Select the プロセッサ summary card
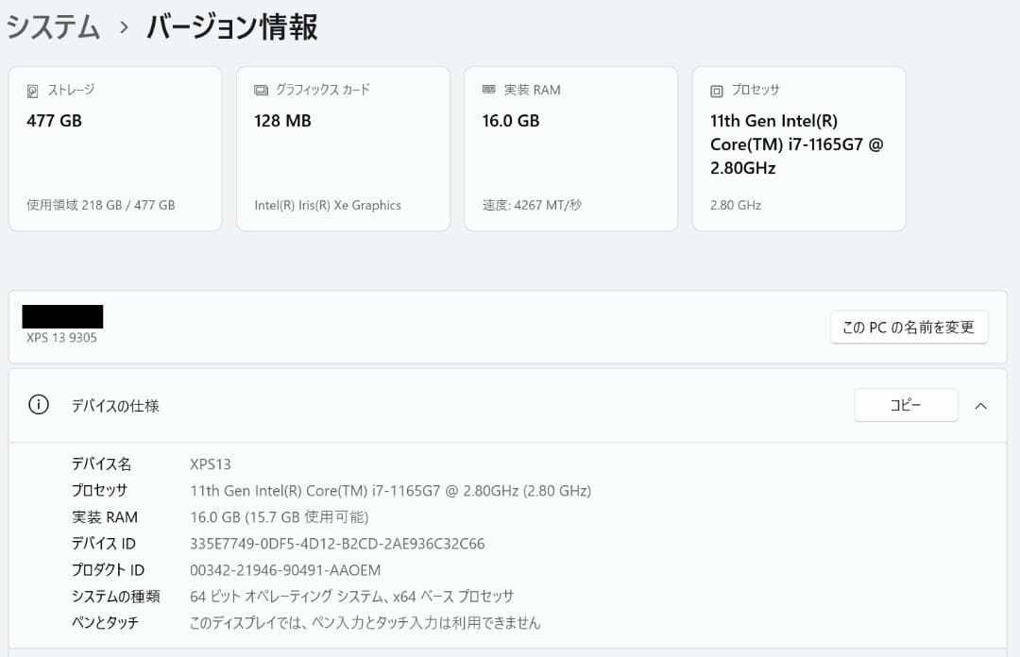Image resolution: width=1020 pixels, height=657 pixels. coord(799,148)
